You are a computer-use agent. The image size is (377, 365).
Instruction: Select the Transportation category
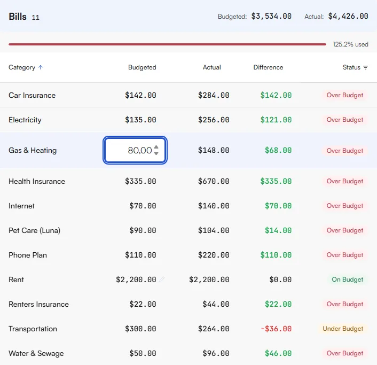point(33,329)
